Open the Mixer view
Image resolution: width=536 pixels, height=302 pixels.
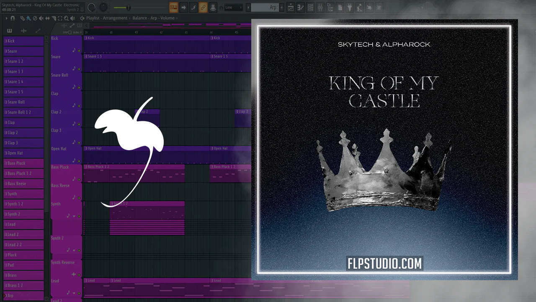tap(320, 7)
